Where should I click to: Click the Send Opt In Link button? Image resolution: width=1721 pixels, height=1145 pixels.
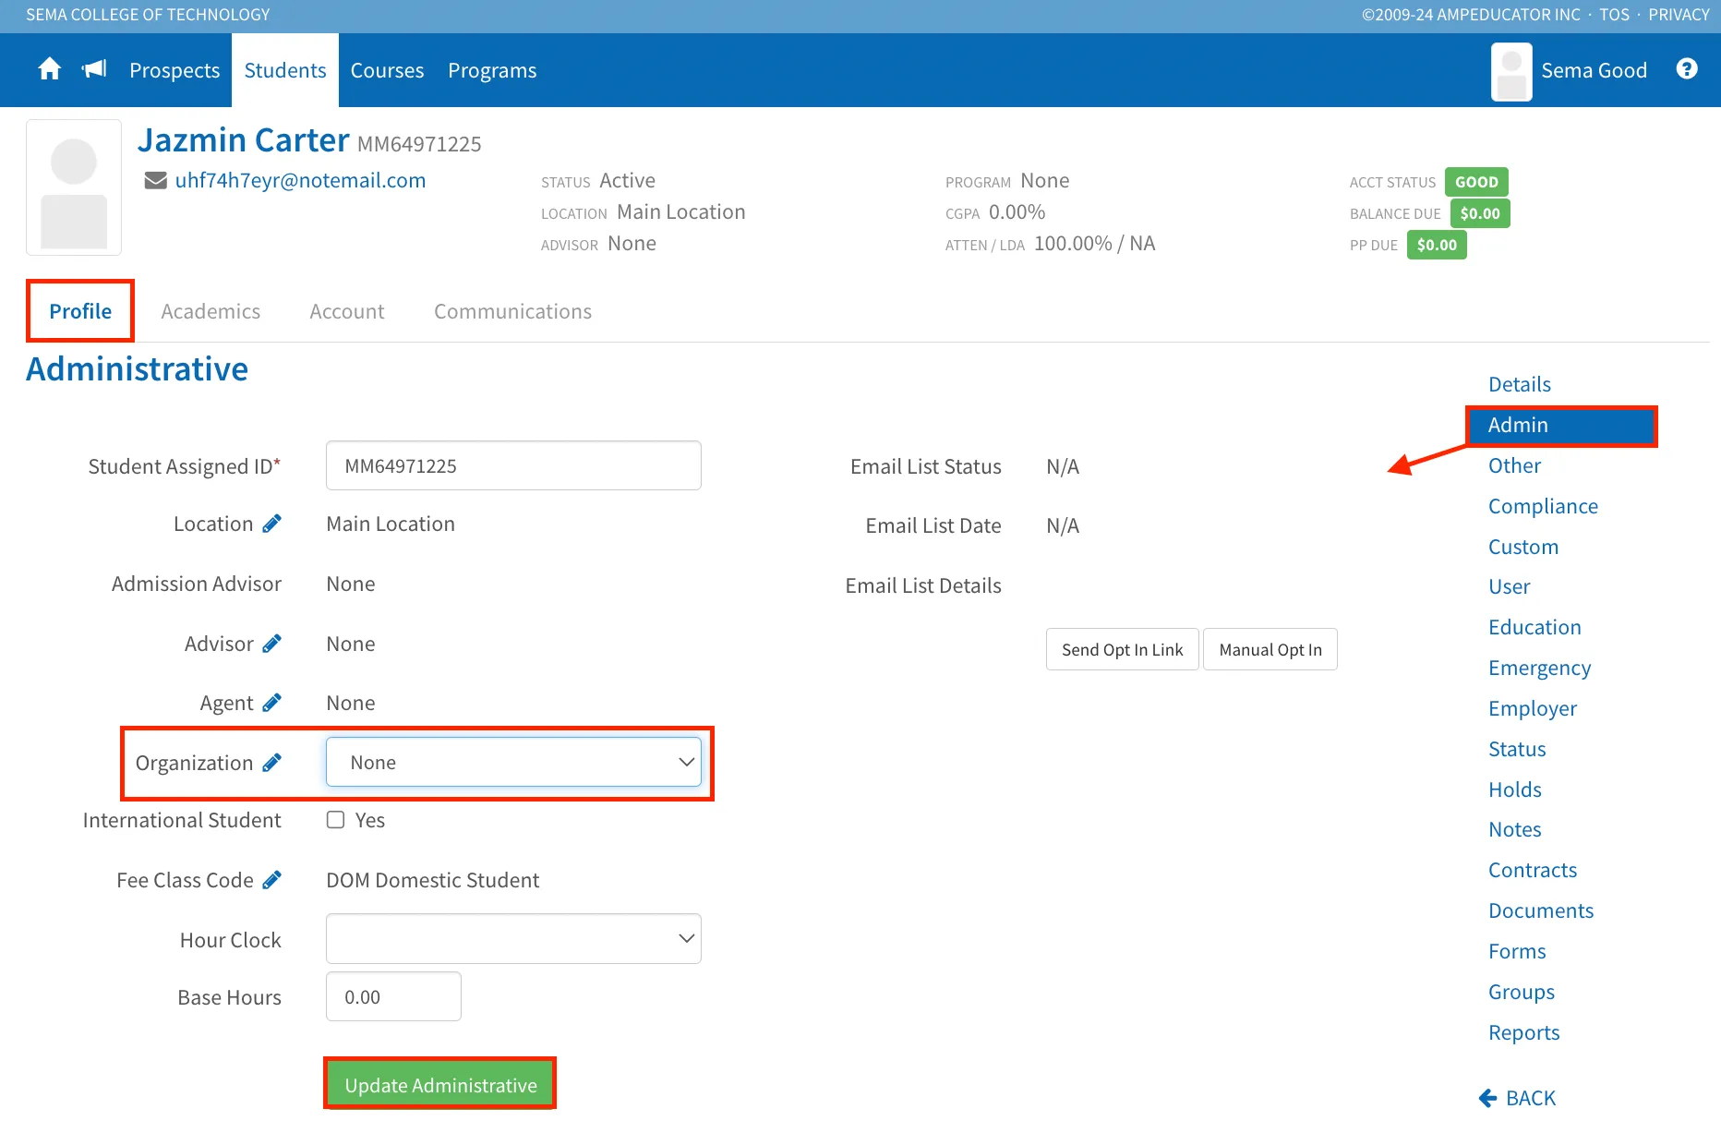point(1122,649)
